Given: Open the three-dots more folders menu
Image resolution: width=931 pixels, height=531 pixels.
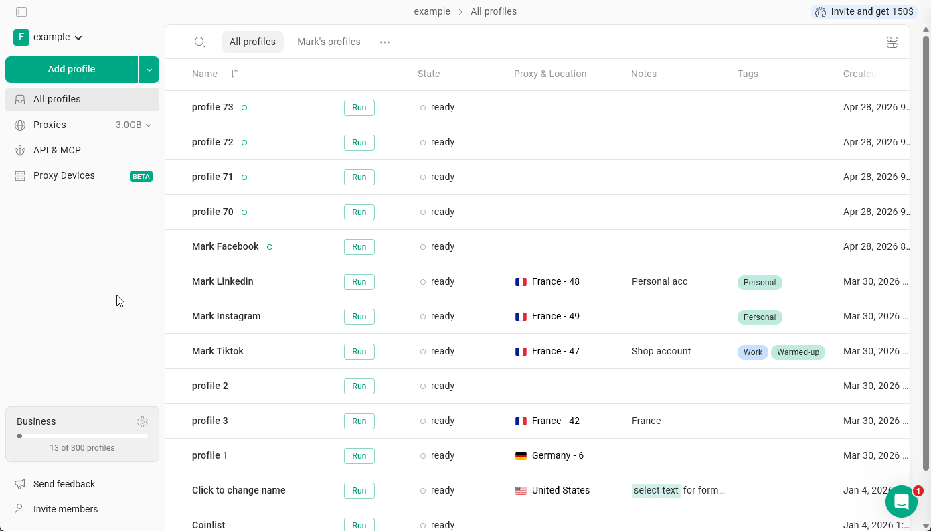Looking at the screenshot, I should [x=385, y=42].
